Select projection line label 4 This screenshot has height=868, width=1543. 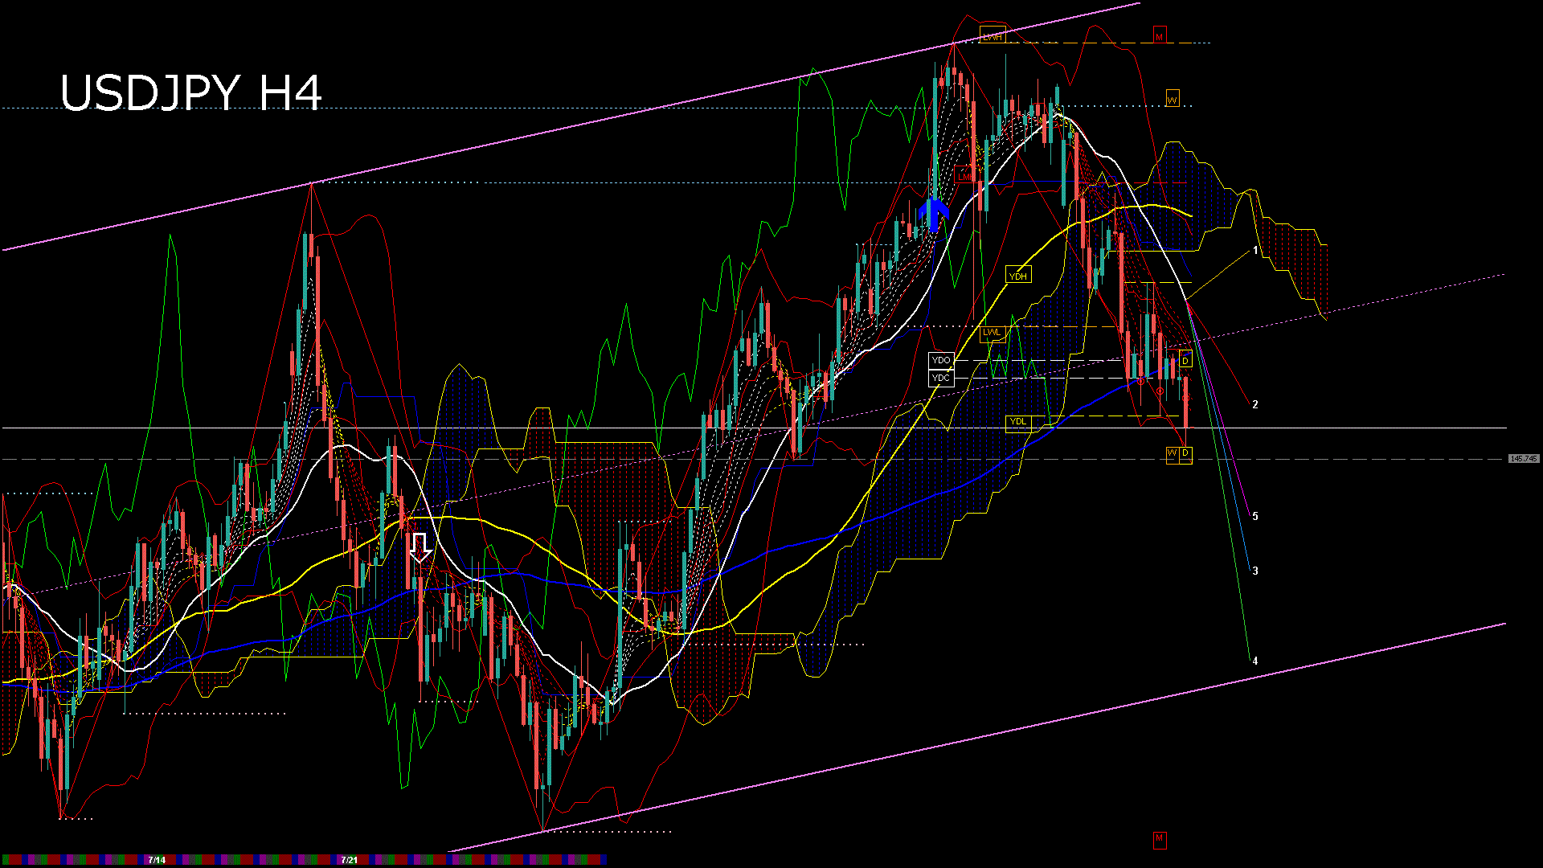tap(1255, 661)
